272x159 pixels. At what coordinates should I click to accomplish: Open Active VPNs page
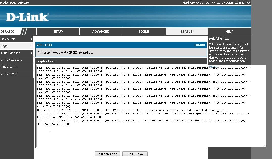tap(16, 74)
